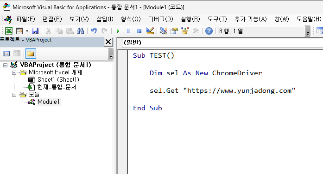
Task: Click the project pane toolbar overflow arrow
Action: pyautogui.click(x=111, y=54)
